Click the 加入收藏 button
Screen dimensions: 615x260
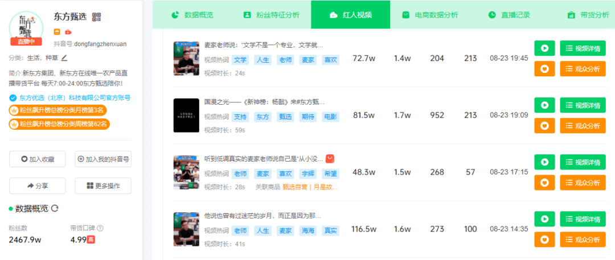point(37,159)
